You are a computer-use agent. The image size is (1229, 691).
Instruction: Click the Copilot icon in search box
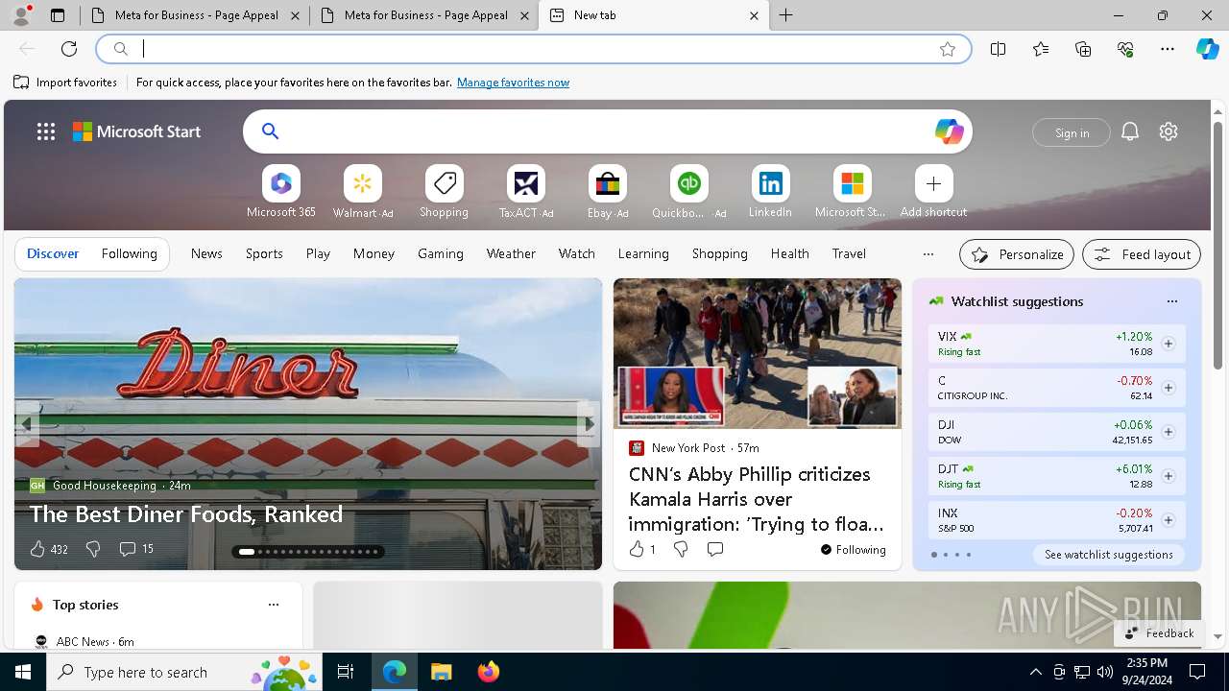tap(949, 131)
